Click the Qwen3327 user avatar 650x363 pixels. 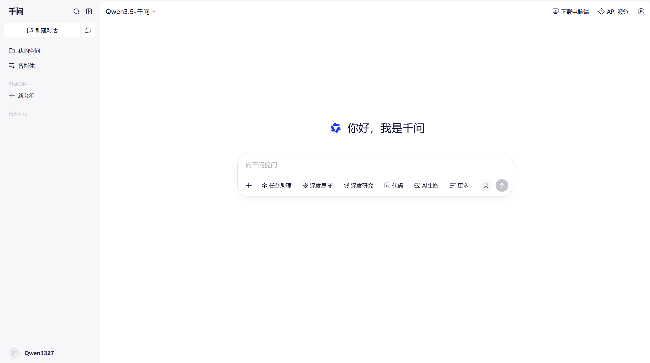pyautogui.click(x=14, y=353)
